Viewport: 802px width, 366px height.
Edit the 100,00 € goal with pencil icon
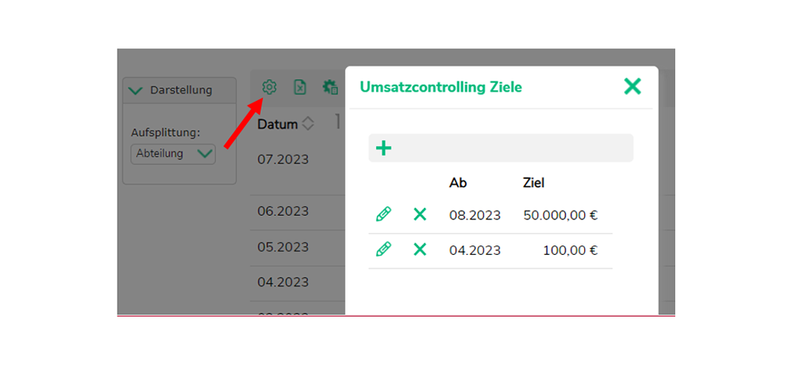(384, 249)
